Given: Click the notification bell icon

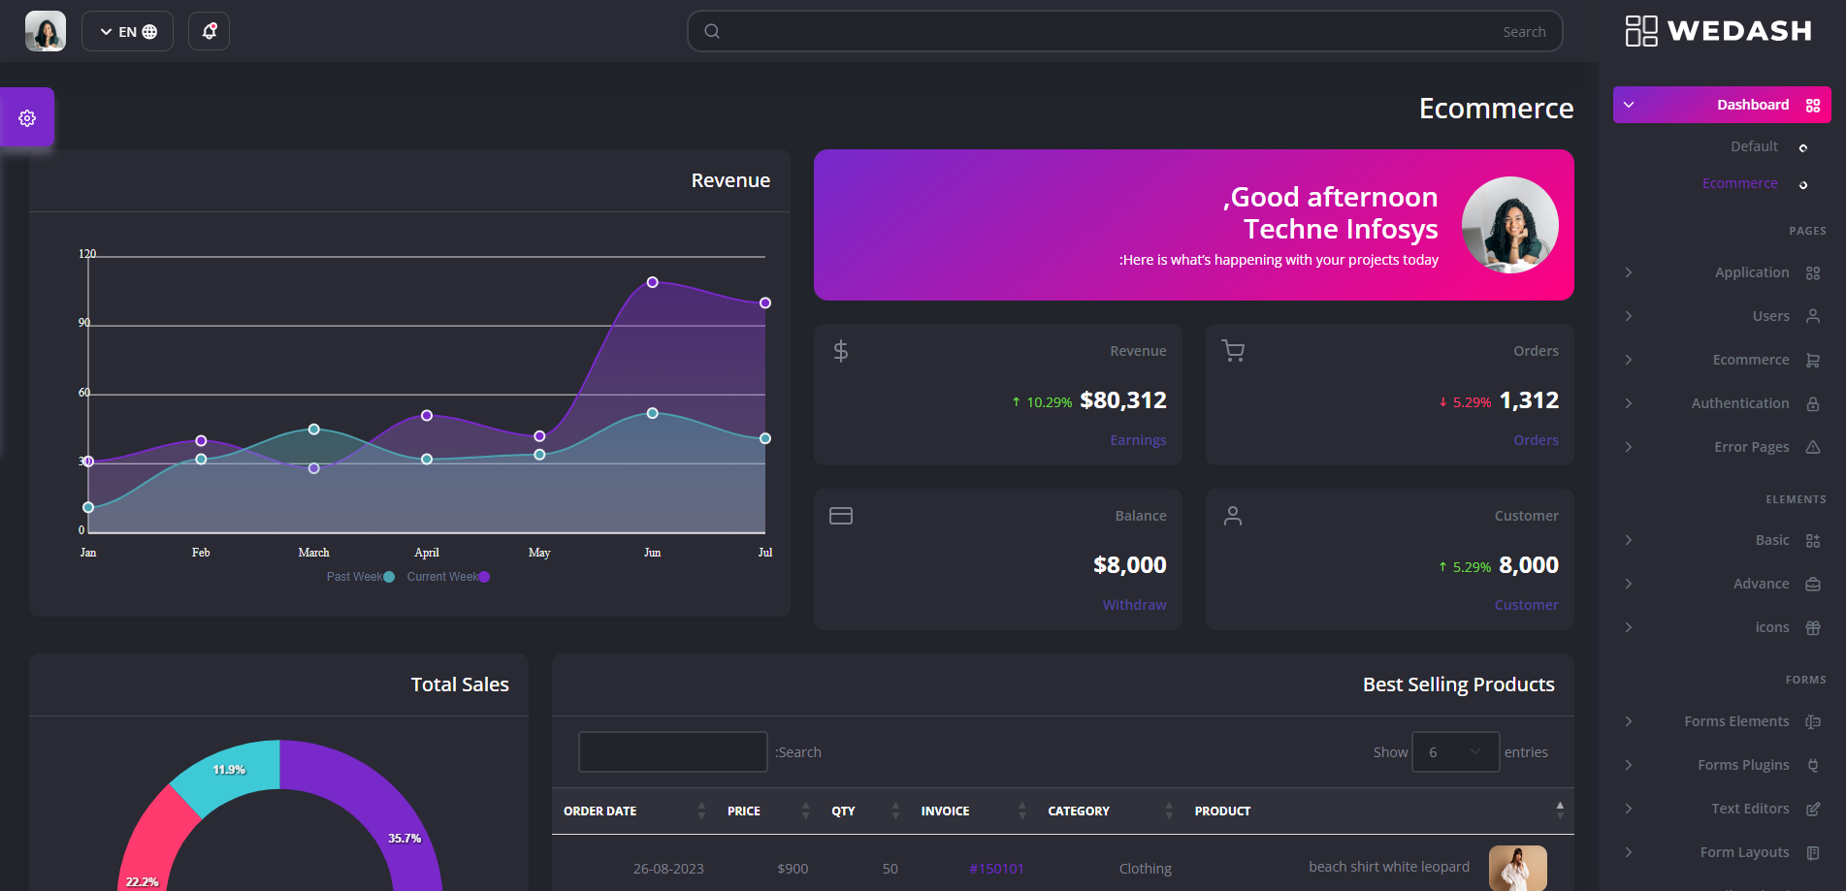Looking at the screenshot, I should (x=209, y=31).
